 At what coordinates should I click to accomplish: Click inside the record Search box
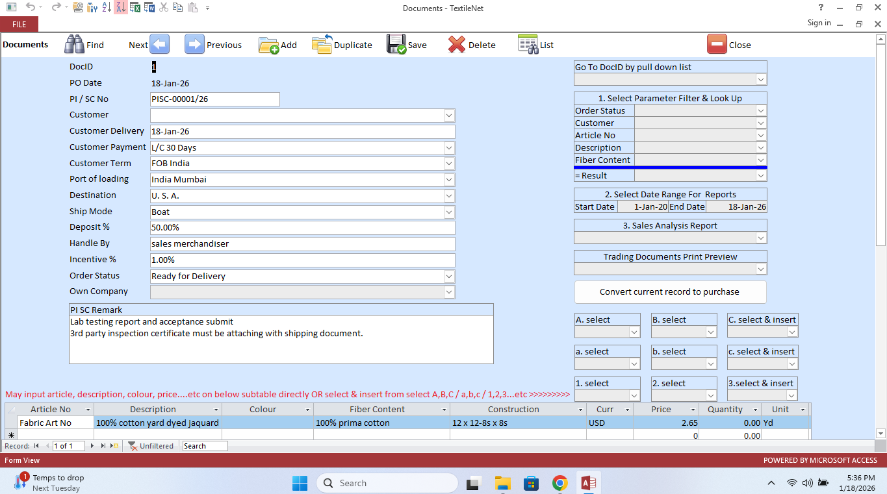pos(205,446)
